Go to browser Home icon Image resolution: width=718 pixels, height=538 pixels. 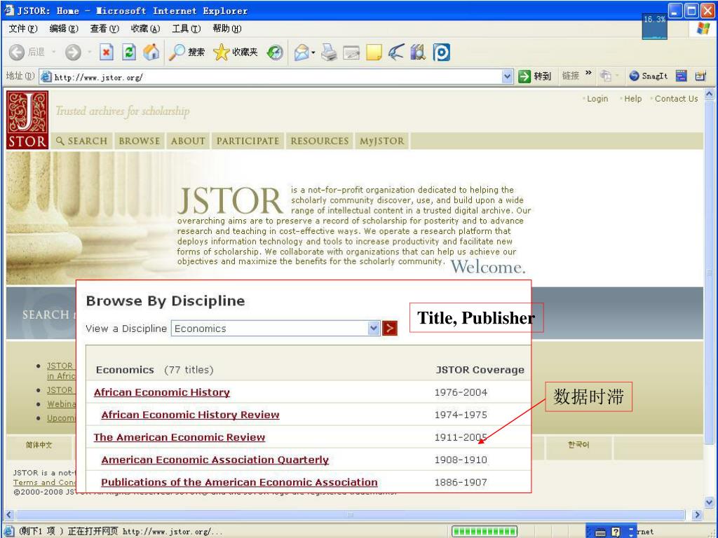151,52
